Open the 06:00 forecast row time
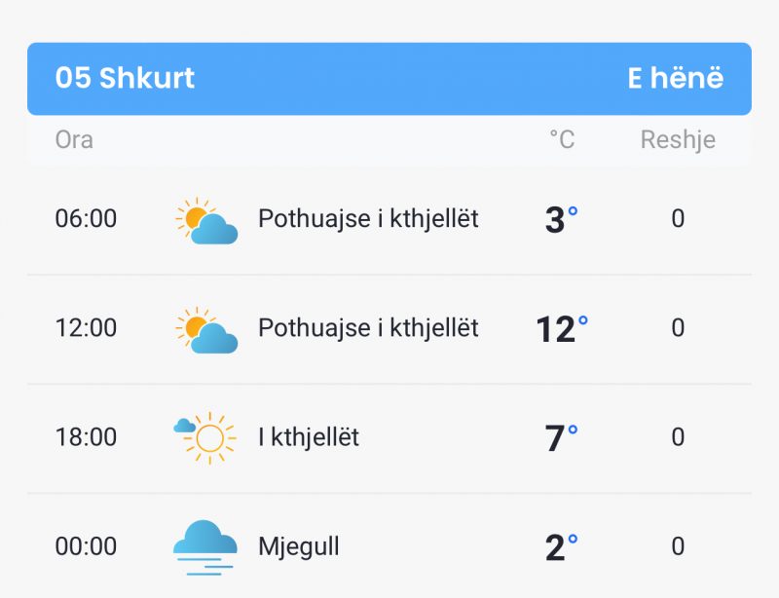Screen dimensions: 779x598 pyautogui.click(x=86, y=219)
